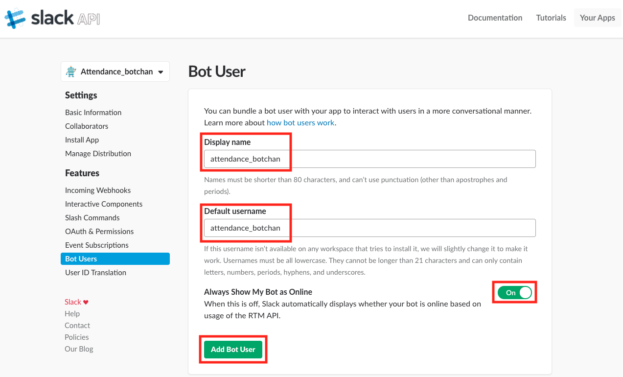Open the how bot users work link

coord(300,123)
